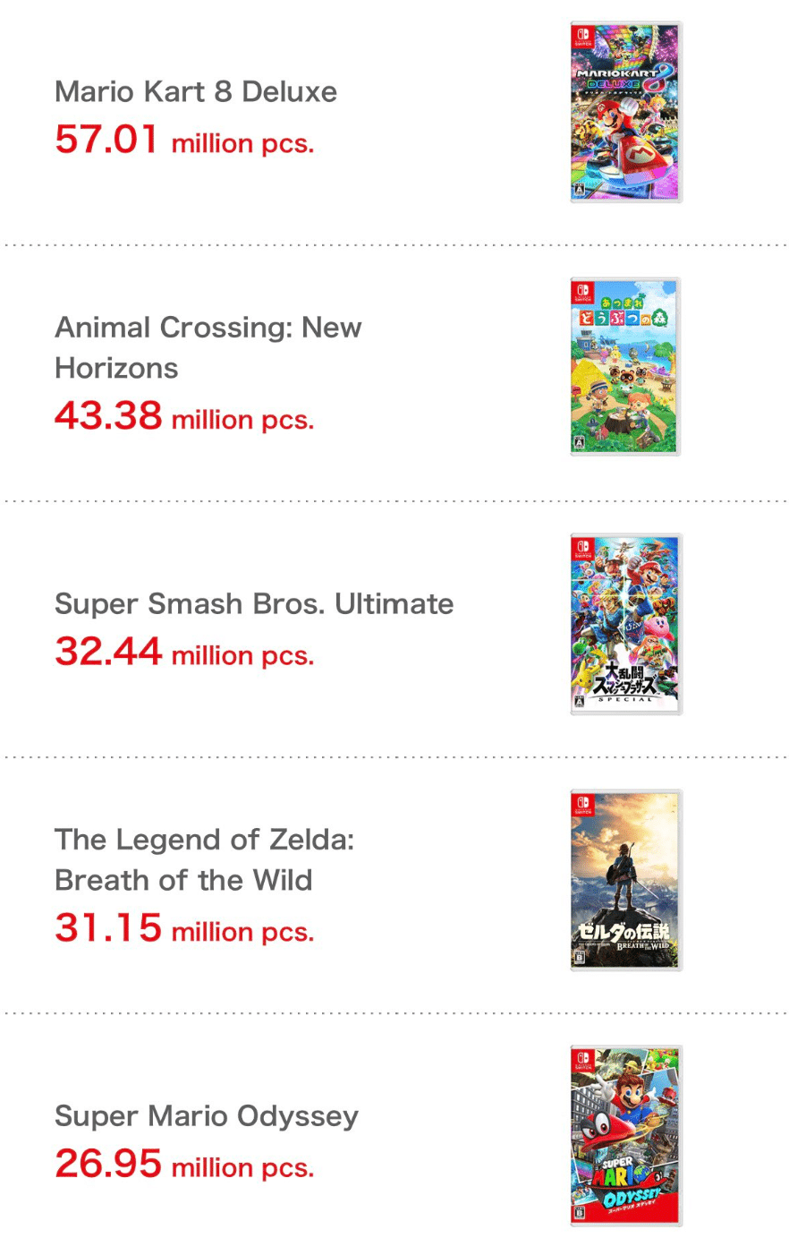Open the Super Mario Odyssey title
This screenshot has width=789, height=1255.
[206, 1115]
